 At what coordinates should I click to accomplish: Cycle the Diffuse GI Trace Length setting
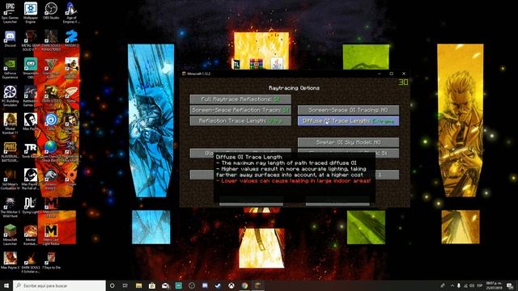coord(348,120)
